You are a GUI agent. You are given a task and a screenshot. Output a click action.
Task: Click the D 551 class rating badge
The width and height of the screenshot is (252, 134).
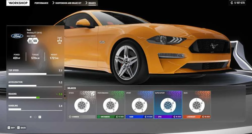click(33, 41)
